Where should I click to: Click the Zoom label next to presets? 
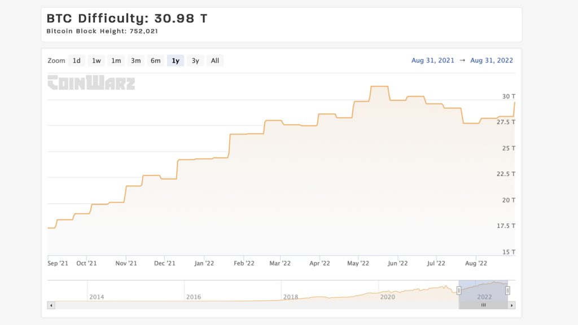coord(56,60)
